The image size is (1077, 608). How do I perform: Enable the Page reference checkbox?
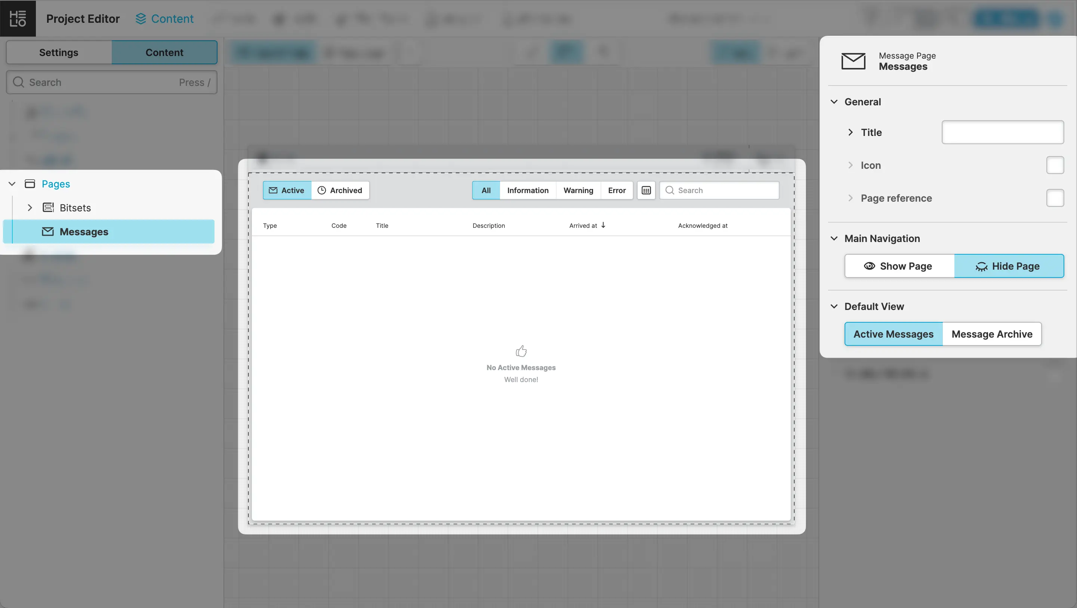tap(1055, 198)
